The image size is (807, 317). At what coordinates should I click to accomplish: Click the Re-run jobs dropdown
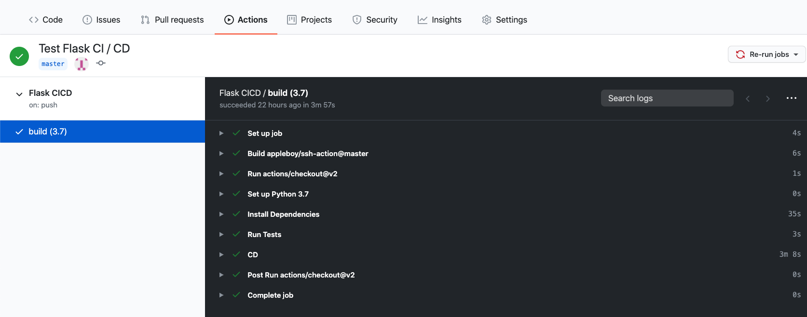pyautogui.click(x=766, y=54)
